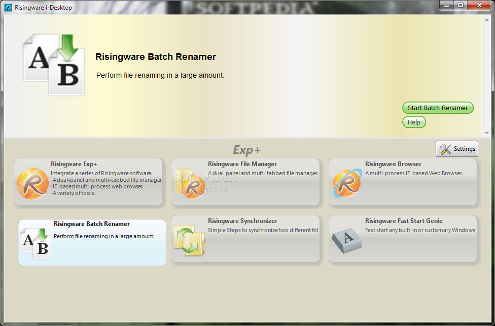This screenshot has width=495, height=326.
Task: Click the Synchronizer green arrows folder icon
Action: [x=189, y=240]
